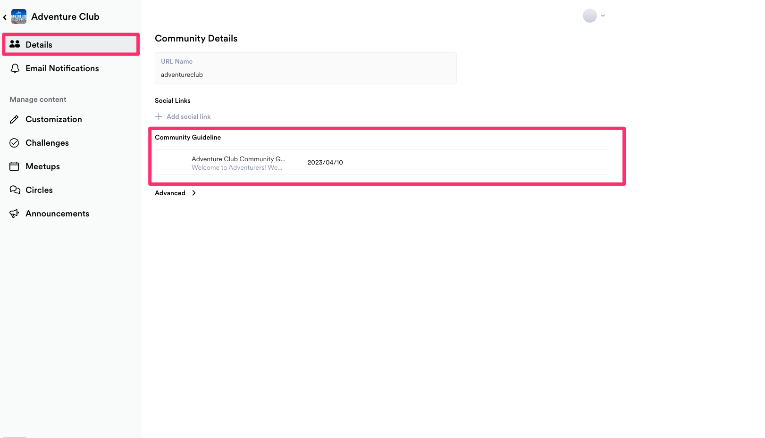Click the chat bubbles Circles icon

15,190
